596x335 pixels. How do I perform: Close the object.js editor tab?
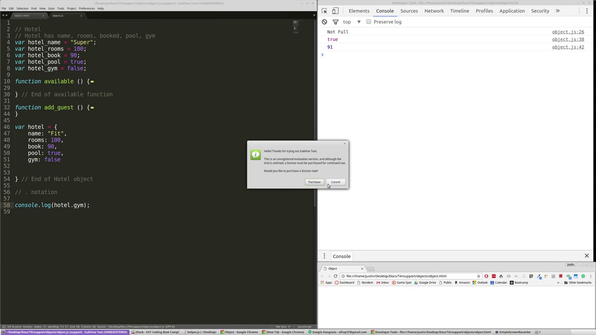(81, 16)
